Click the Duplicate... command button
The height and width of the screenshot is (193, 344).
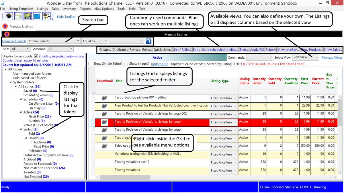120,50
